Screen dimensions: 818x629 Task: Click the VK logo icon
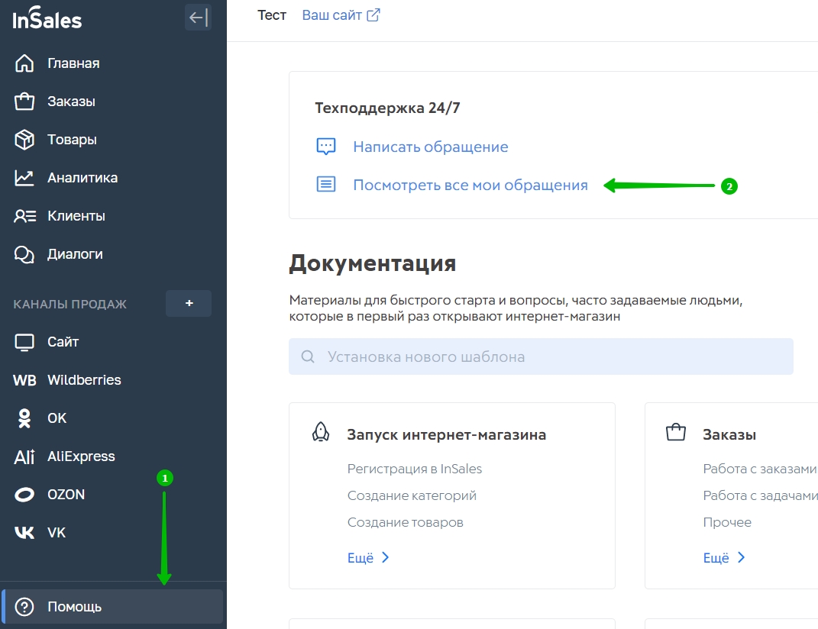24,533
